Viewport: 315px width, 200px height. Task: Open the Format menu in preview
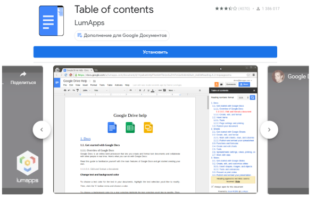click(94, 85)
